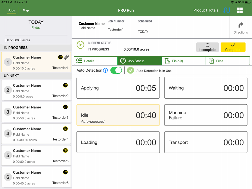252x189 pixels.
Task: Tap the product icon on Testorder2 job
Action: coord(65,85)
